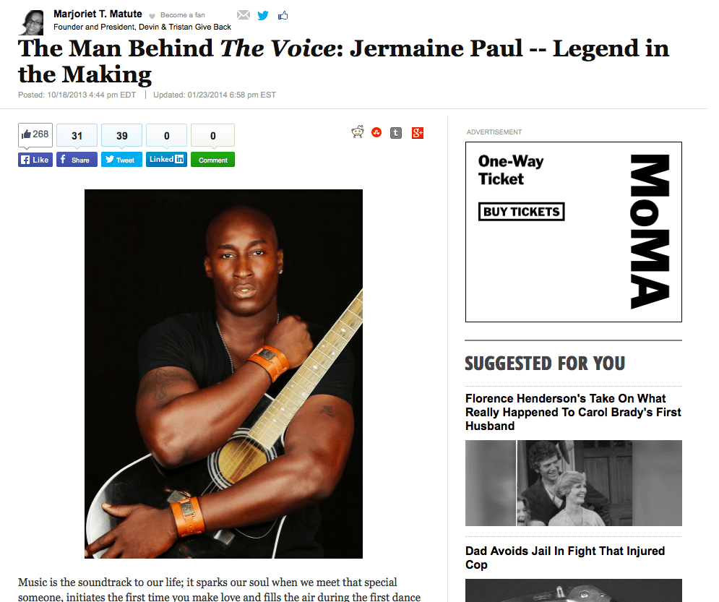Click the blue thumbs-up icon beside author
The height and width of the screenshot is (602, 719).
[x=283, y=16]
